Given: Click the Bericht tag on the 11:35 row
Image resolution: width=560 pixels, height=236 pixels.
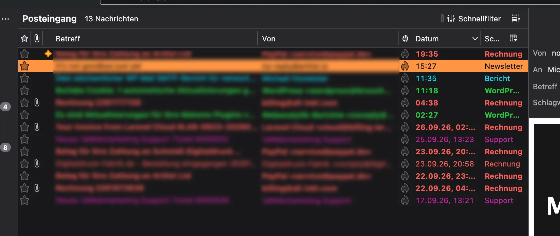Looking at the screenshot, I should click(497, 78).
